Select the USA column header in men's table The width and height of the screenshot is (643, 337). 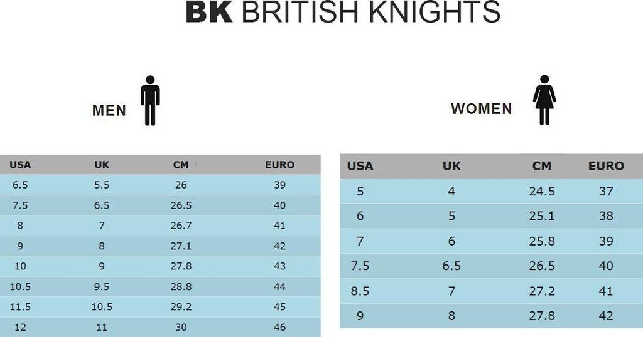coord(20,165)
